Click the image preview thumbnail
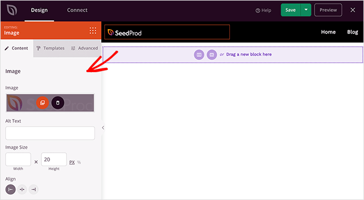364x200 pixels. point(50,103)
